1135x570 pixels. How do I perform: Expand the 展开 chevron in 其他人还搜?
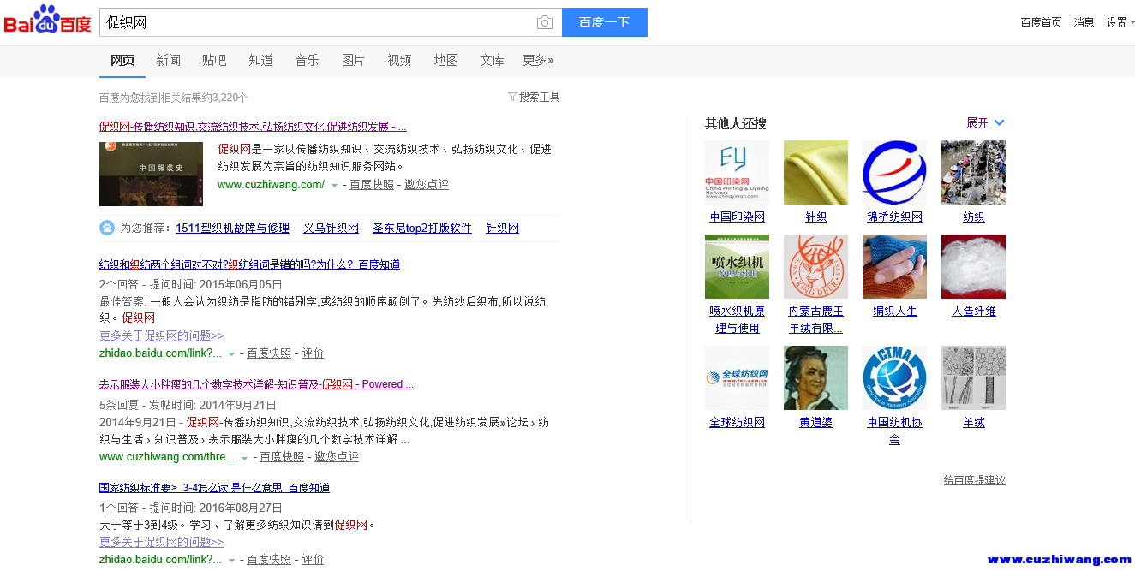999,123
